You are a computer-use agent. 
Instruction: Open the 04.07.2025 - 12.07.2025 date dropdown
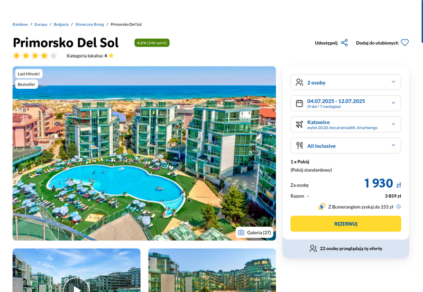tap(346, 103)
